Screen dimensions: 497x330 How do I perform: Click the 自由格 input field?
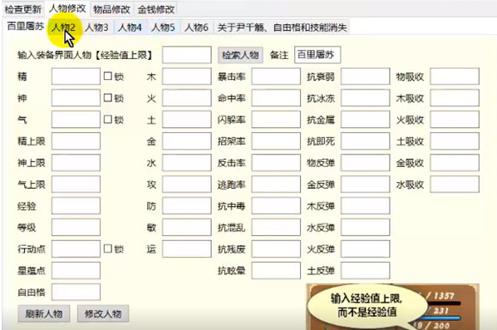pos(76,292)
